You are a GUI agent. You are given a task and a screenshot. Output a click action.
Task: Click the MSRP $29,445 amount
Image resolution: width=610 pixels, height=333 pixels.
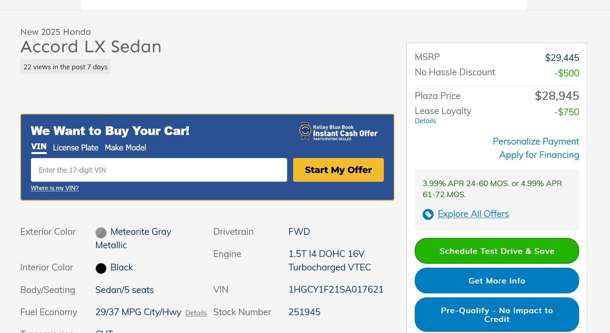tap(562, 58)
